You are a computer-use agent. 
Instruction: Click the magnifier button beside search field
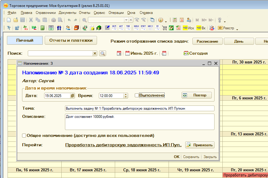click(103, 53)
